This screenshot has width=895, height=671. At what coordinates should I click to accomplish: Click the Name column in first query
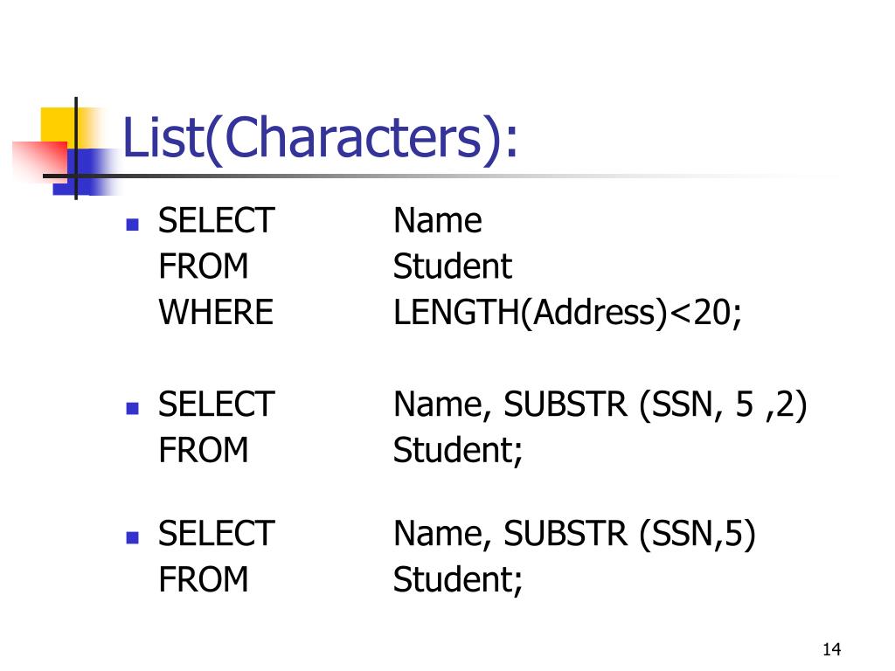click(438, 221)
